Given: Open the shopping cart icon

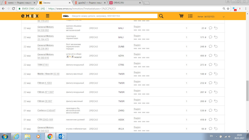Looking at the screenshot, I should coord(181,16).
